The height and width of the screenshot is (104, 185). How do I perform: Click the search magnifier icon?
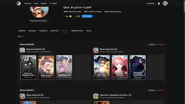coord(50,4)
